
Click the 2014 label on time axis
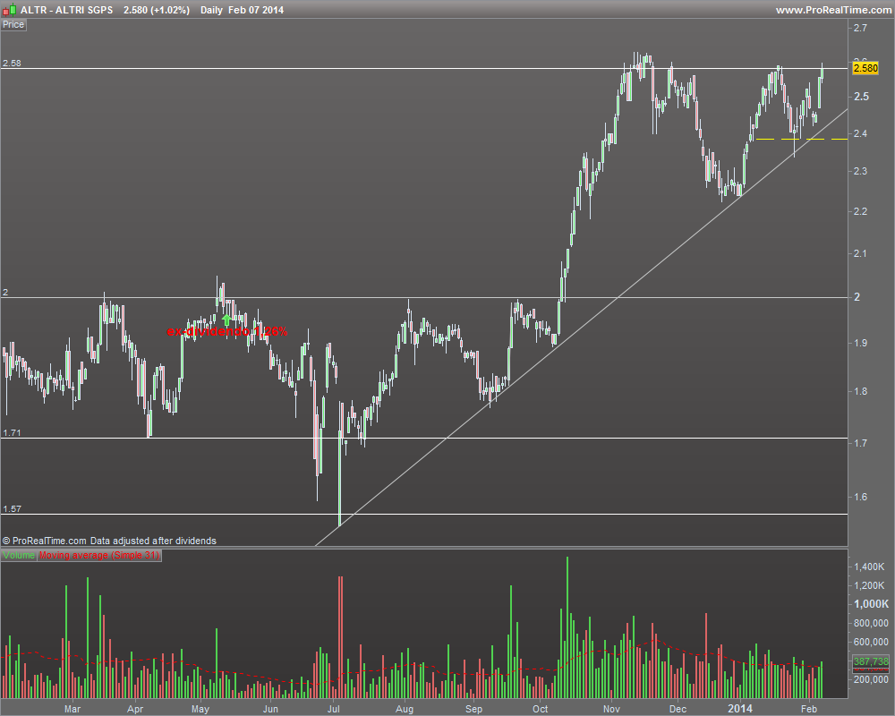(740, 709)
